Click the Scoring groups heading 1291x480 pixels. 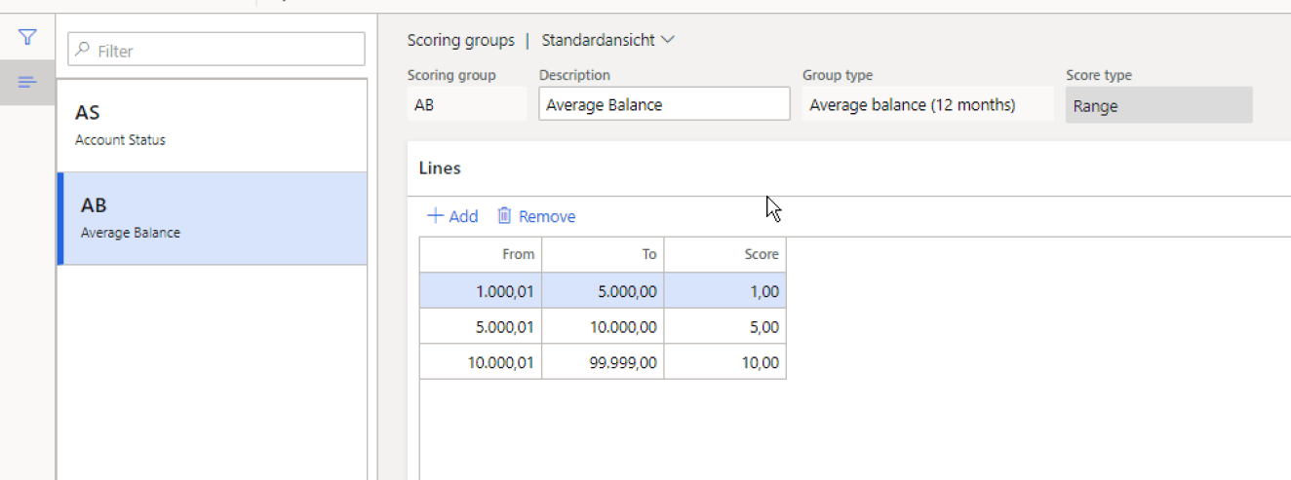(x=460, y=40)
